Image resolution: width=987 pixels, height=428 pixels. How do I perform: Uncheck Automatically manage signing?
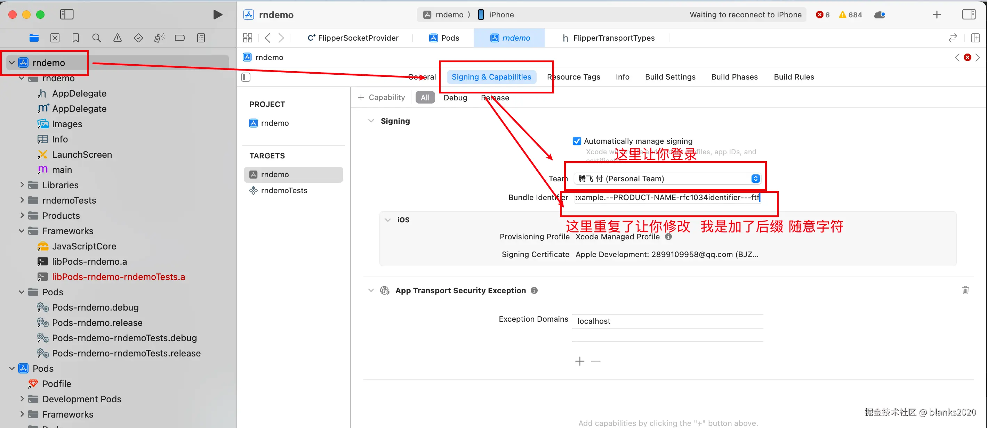(577, 141)
